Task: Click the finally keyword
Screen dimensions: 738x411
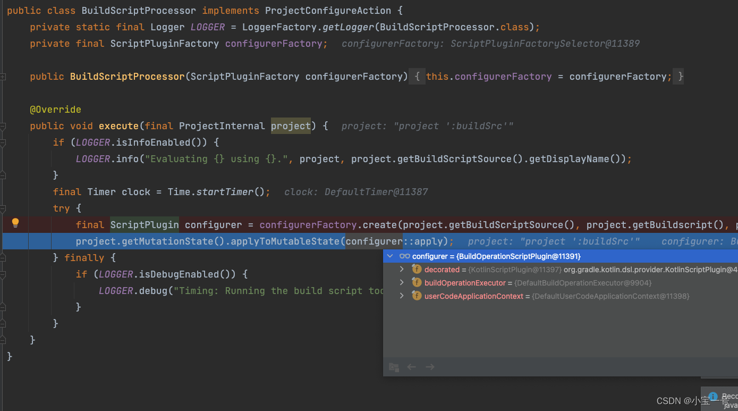Action: click(84, 258)
